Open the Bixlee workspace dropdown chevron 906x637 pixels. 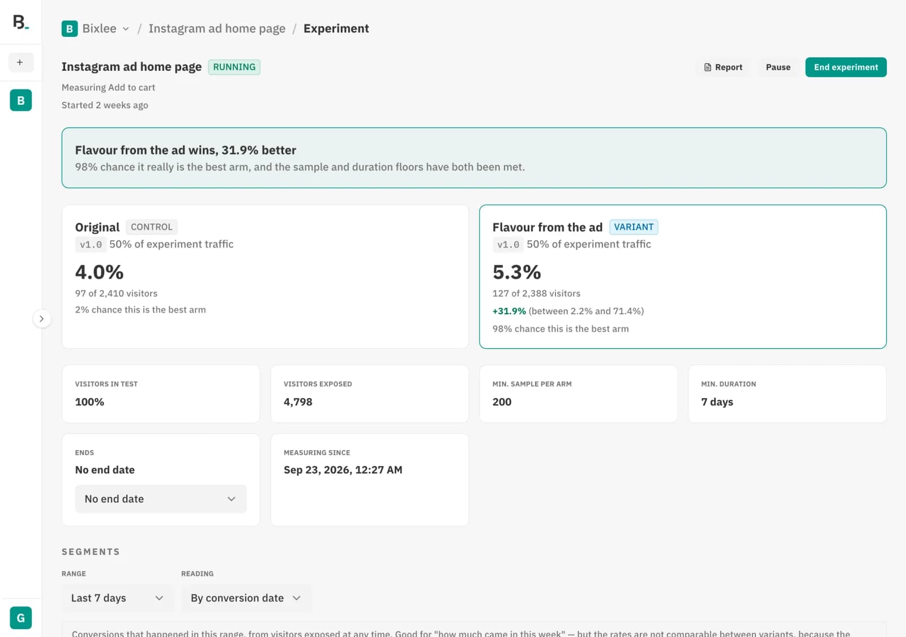(126, 29)
